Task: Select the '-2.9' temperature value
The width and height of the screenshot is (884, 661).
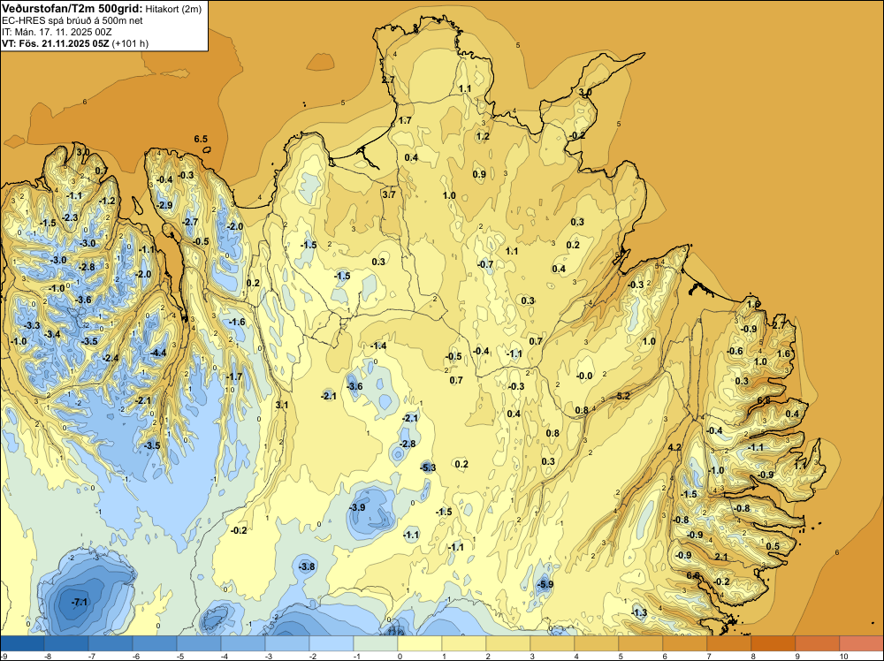Action: [164, 205]
